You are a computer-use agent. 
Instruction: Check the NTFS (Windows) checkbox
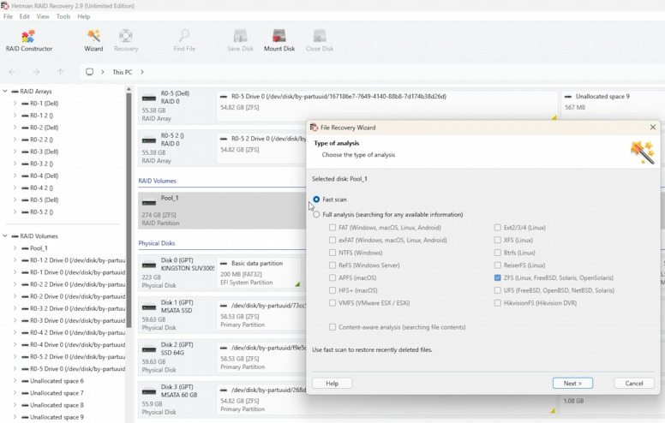click(332, 253)
